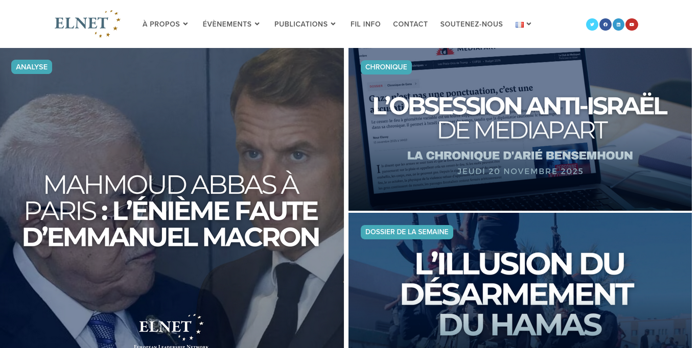Click the CHRONIQUE category tag

[x=386, y=67]
